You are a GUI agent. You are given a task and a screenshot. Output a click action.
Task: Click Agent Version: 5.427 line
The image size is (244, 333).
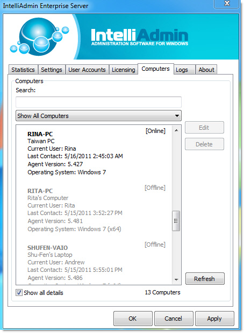pyautogui.click(x=55, y=164)
